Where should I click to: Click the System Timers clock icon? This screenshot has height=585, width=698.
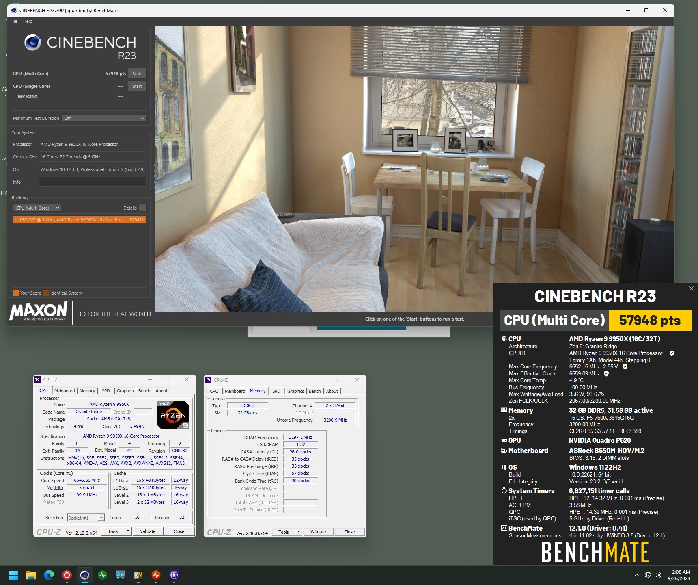(504, 491)
